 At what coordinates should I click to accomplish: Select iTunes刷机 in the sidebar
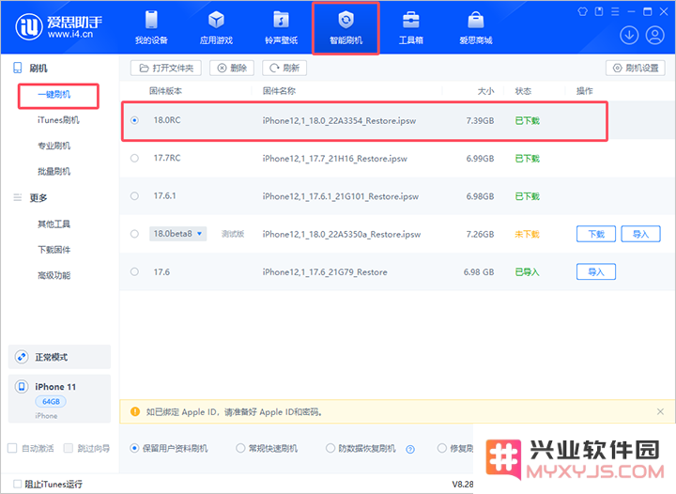58,120
